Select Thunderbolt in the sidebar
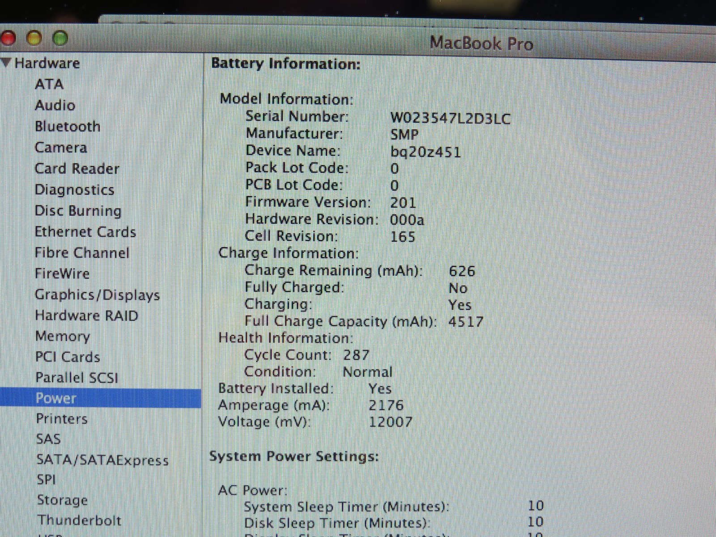716x537 pixels. pyautogui.click(x=79, y=520)
